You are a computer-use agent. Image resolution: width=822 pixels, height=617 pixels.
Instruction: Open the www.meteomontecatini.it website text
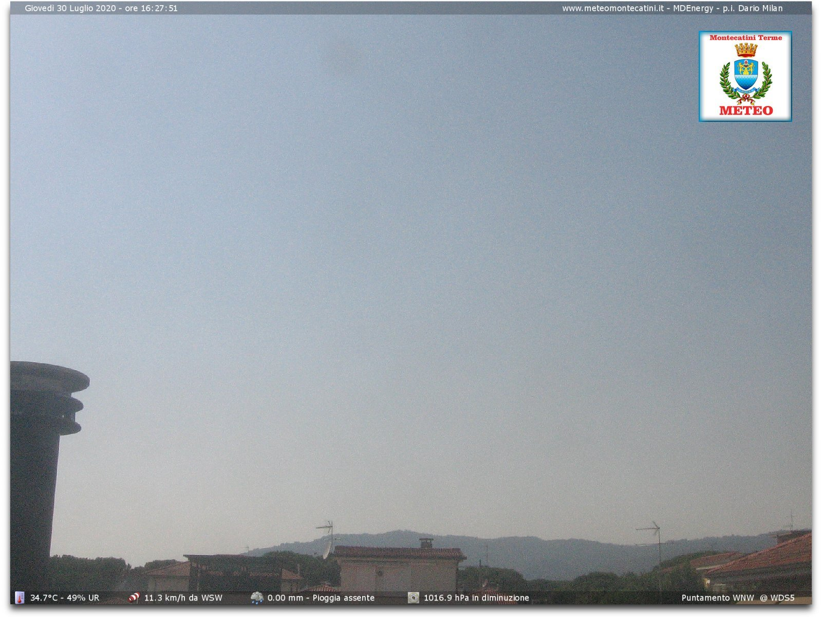click(613, 8)
